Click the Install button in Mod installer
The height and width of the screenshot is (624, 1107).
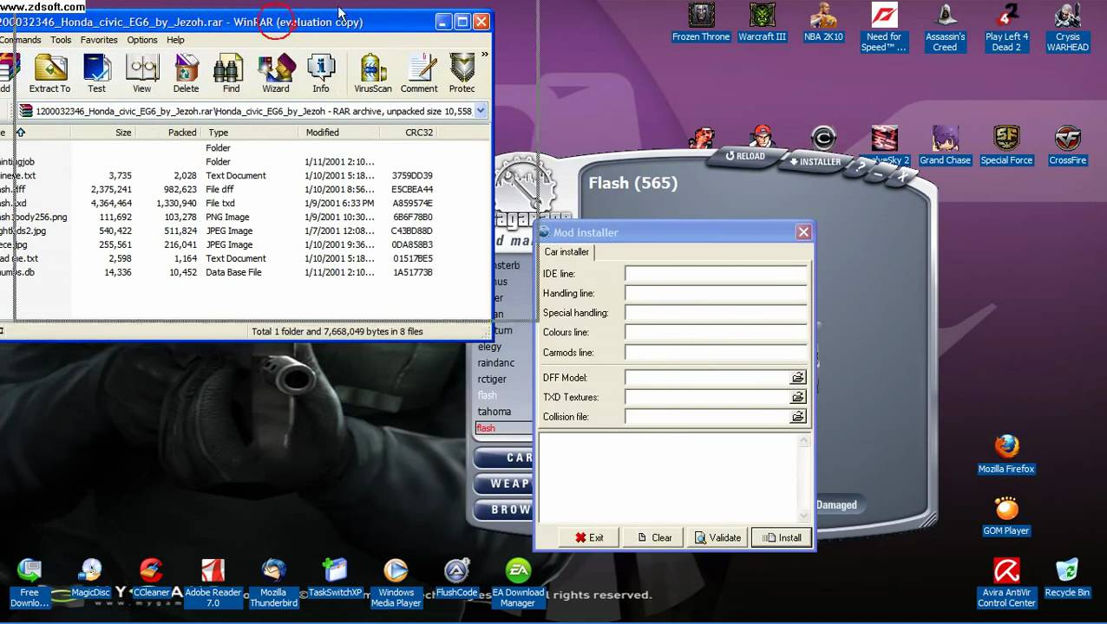point(782,537)
